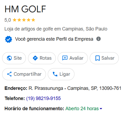
Task: Select the first yellow rating star
Action: (14, 20)
